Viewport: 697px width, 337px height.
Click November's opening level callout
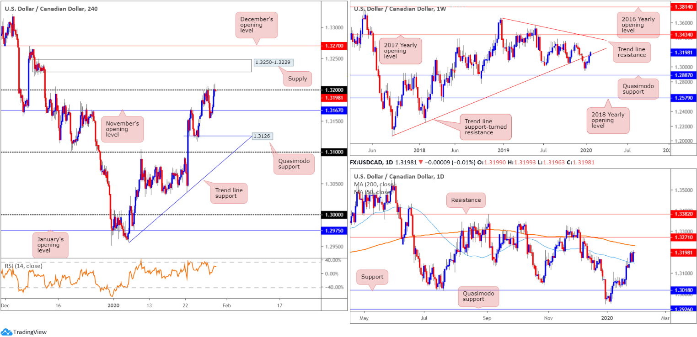coord(123,129)
